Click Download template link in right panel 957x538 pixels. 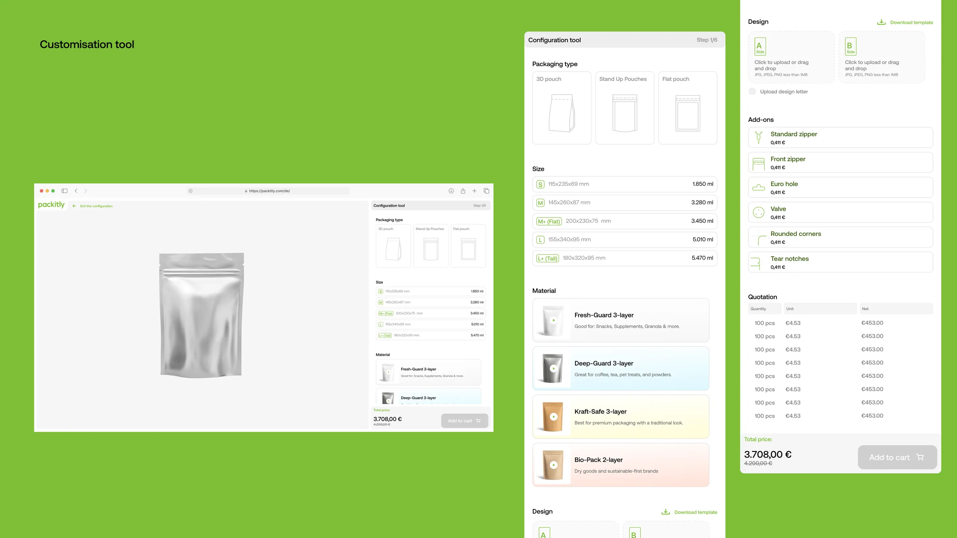point(905,22)
